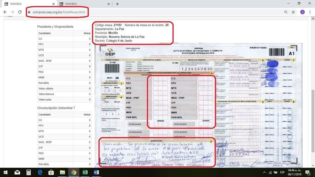
Task: Click the battery tray icon
Action: pos(276,172)
